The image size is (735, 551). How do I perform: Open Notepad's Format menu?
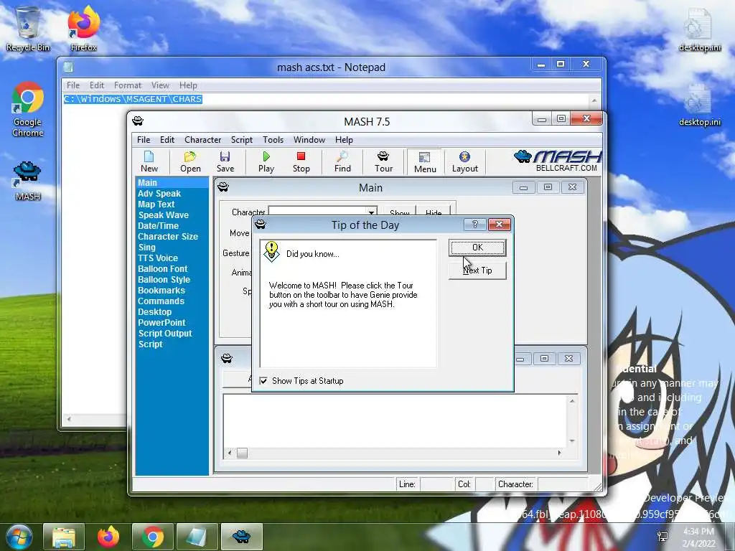point(128,85)
